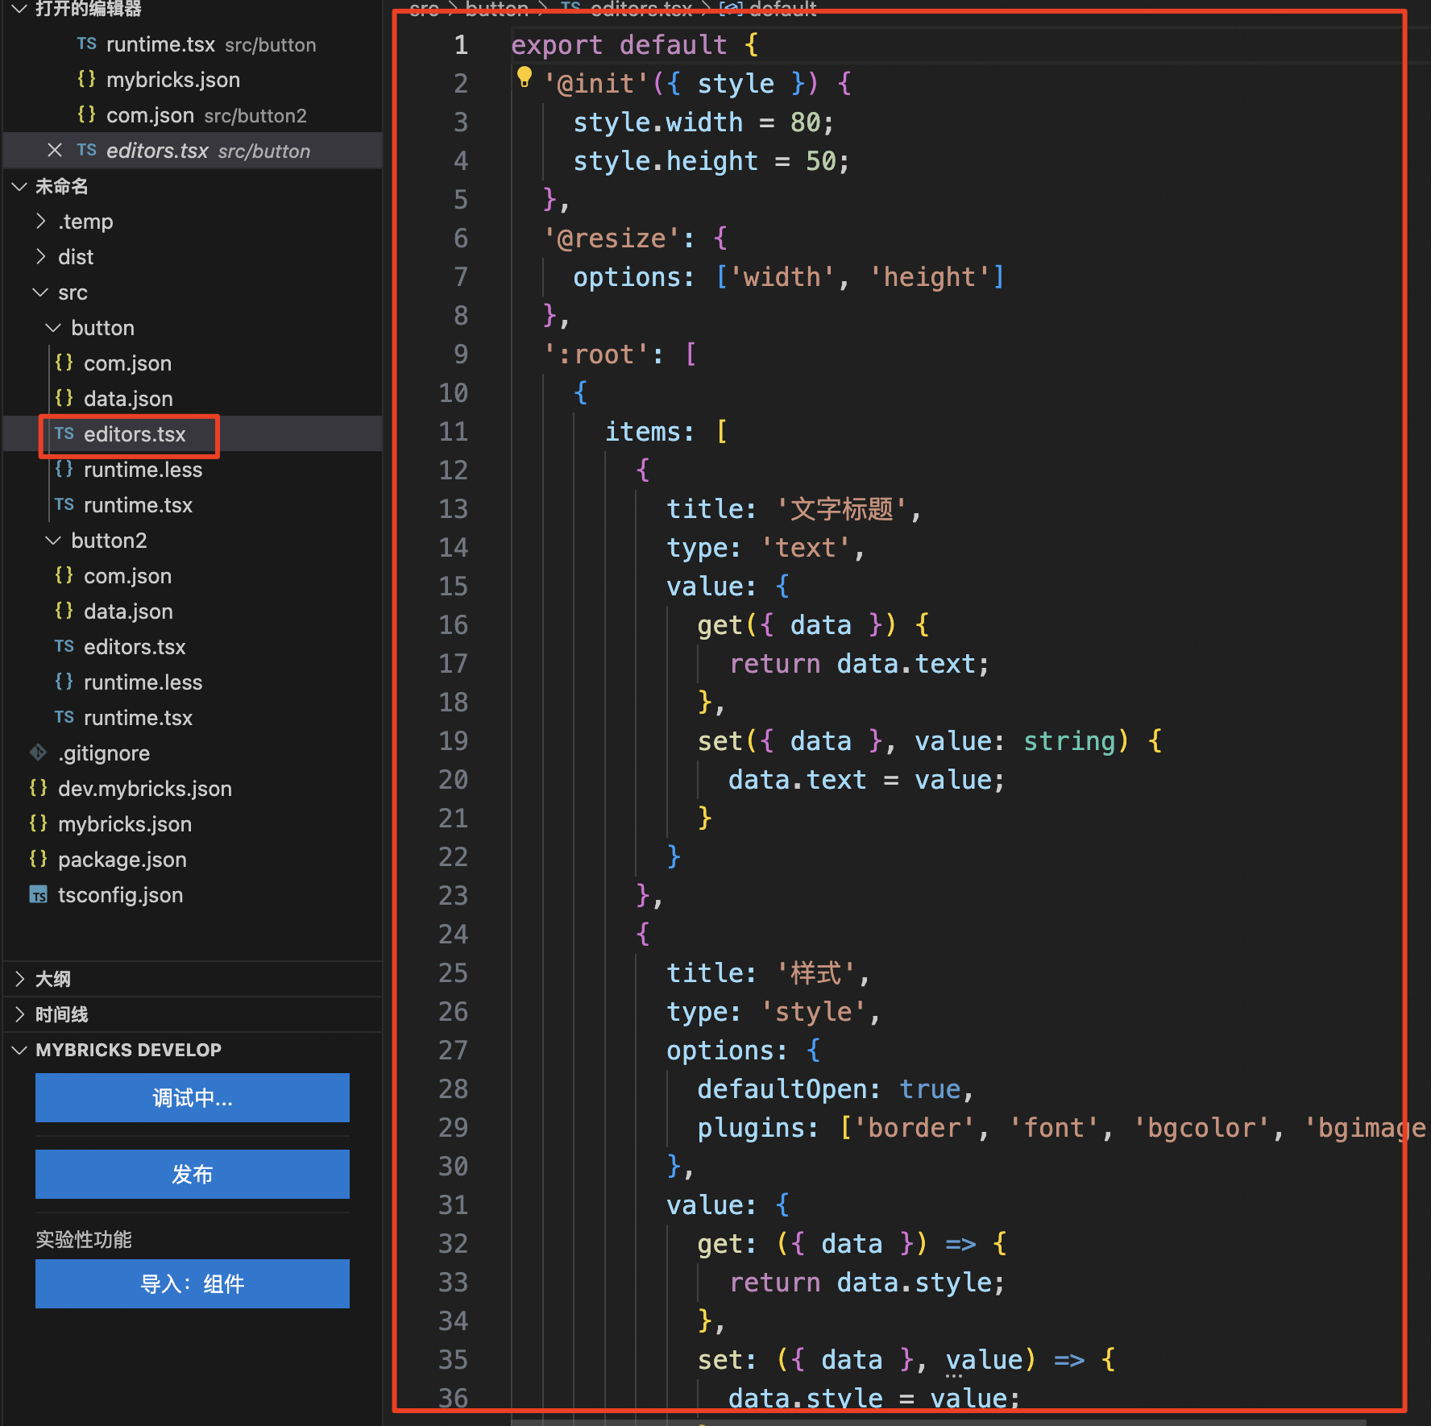Open com.json in the button2 folder

pyautogui.click(x=193, y=576)
